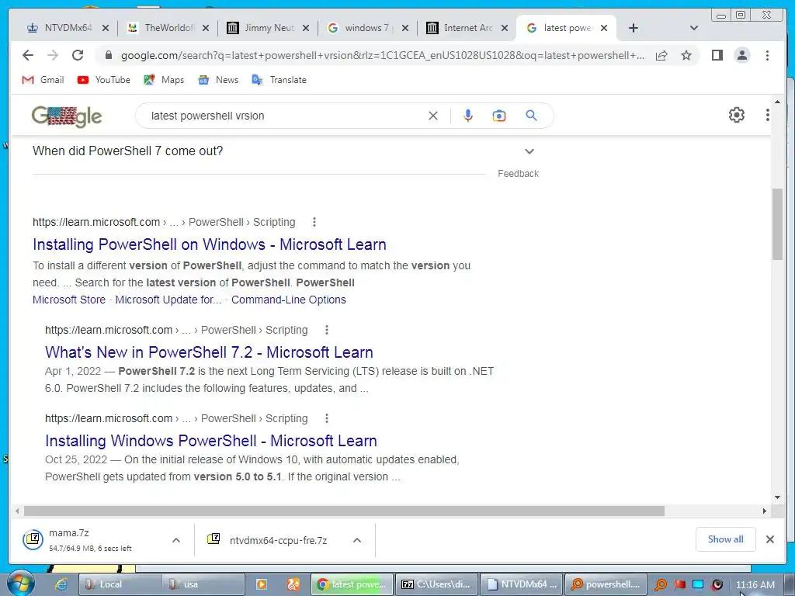Open Translate bookmark
Image resolution: width=795 pixels, height=596 pixels.
click(279, 80)
